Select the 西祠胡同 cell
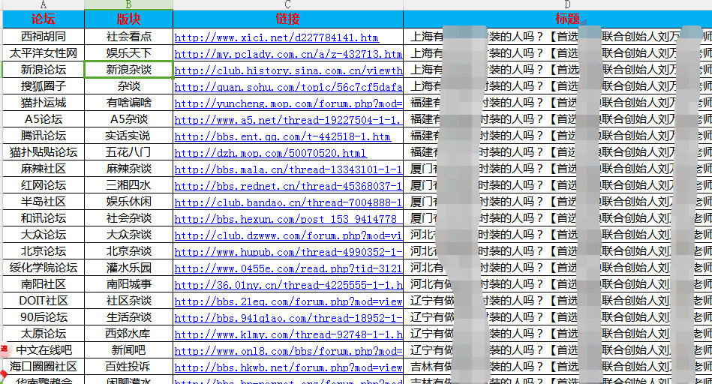The height and width of the screenshot is (384, 712). 43,36
